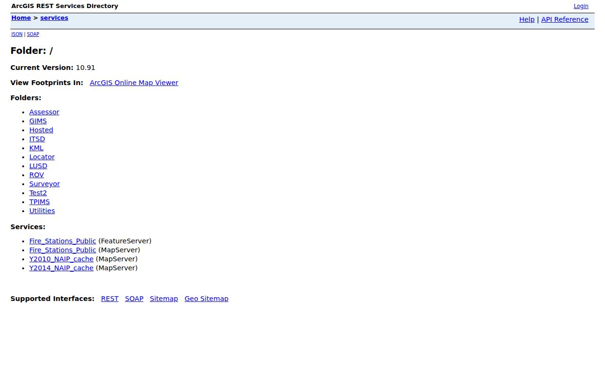Open the LUSD folder
Screen dimensions: 605x378
coord(38,166)
